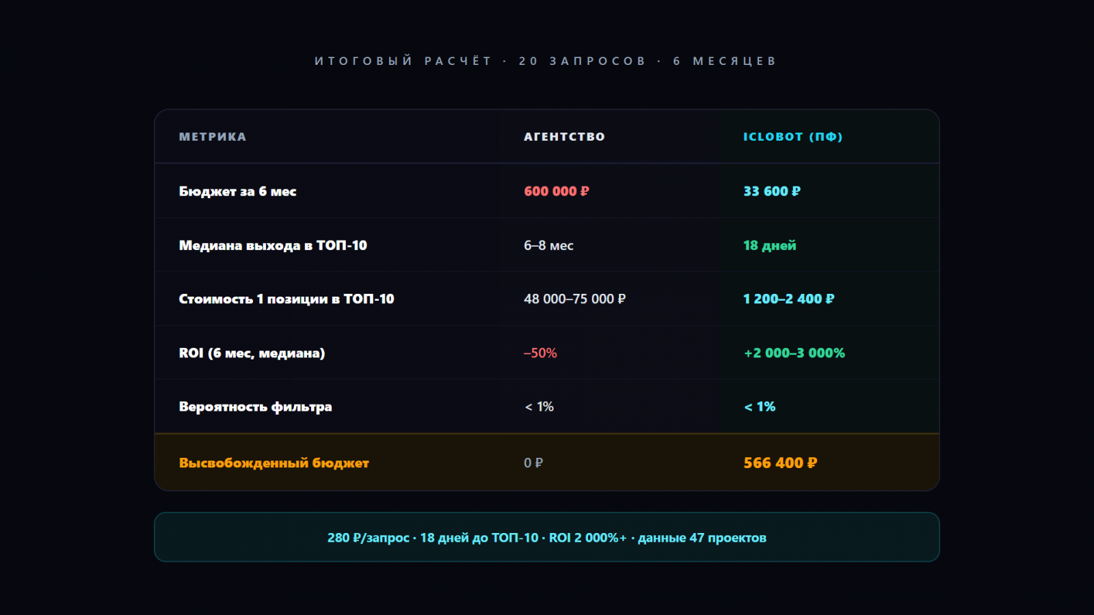
Task: Select the orange "Высвобожденный бюджет" label
Action: point(273,463)
